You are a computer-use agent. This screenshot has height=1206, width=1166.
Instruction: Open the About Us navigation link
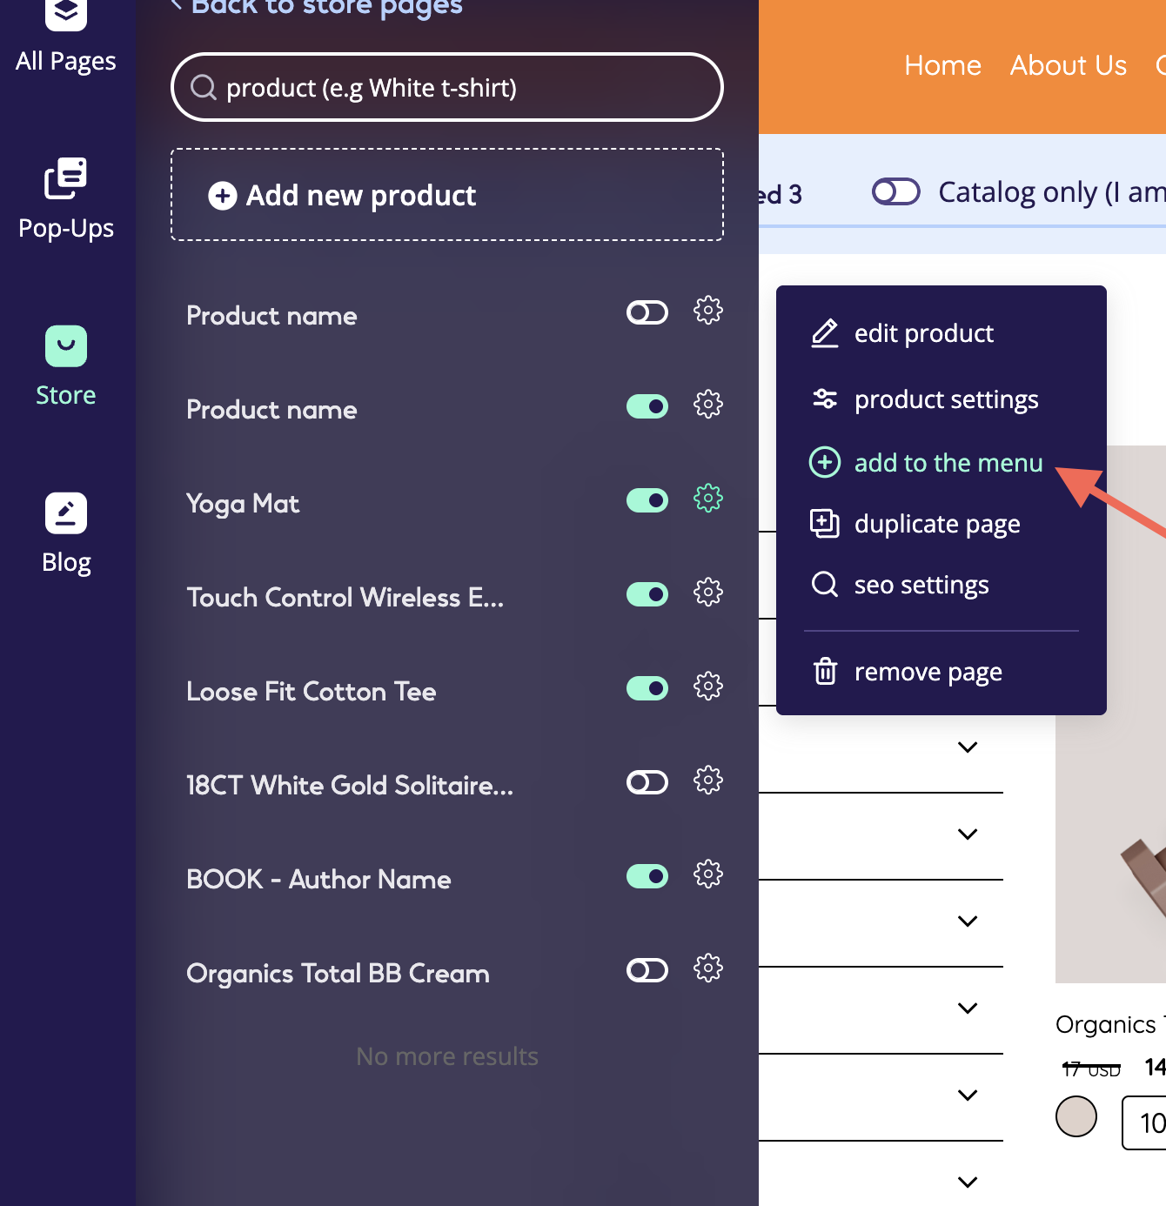1069,65
